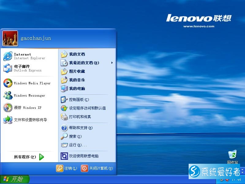Click the 我最近的文档 icon
The image size is (245, 184).
click(x=64, y=63)
